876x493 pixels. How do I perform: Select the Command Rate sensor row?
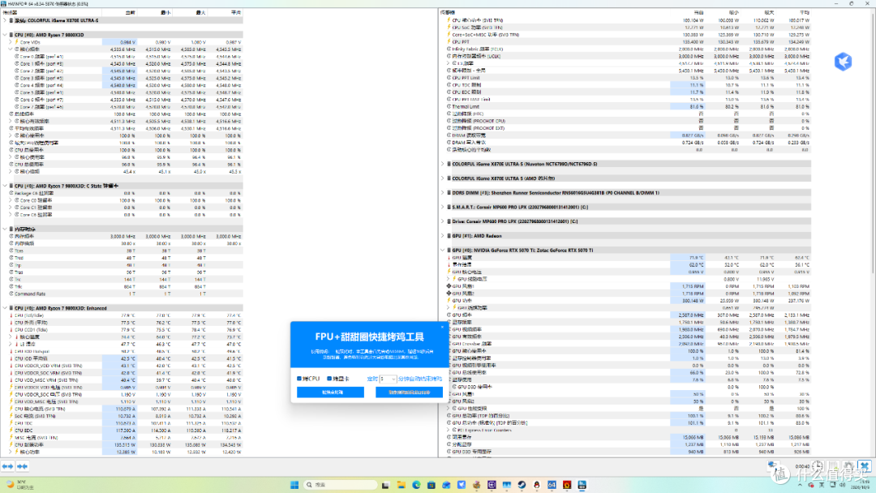tap(122, 294)
